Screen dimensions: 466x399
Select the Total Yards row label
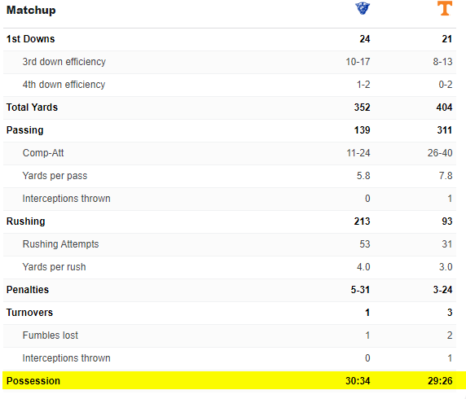[32, 107]
